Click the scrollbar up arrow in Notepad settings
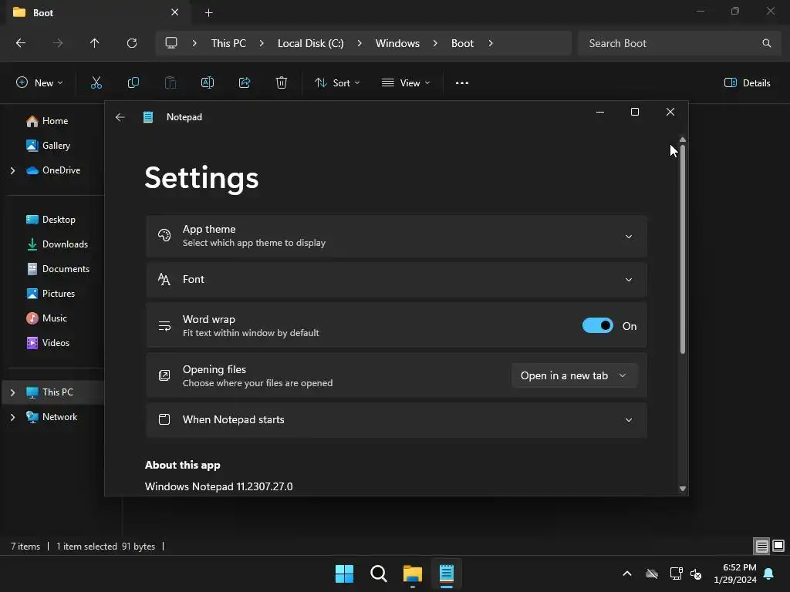This screenshot has height=592, width=790. coord(682,140)
